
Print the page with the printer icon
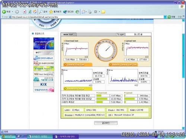pos(90,12)
